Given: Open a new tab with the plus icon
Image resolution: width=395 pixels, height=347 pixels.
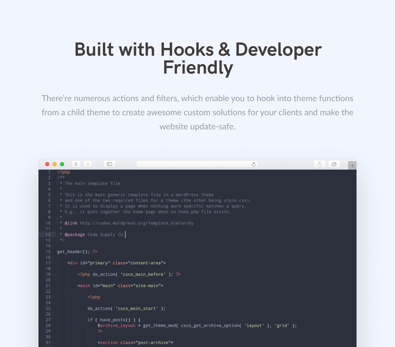Looking at the screenshot, I should [x=352, y=165].
